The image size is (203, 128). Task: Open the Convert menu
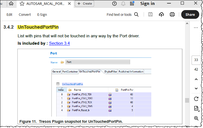pyautogui.click(x=25, y=14)
